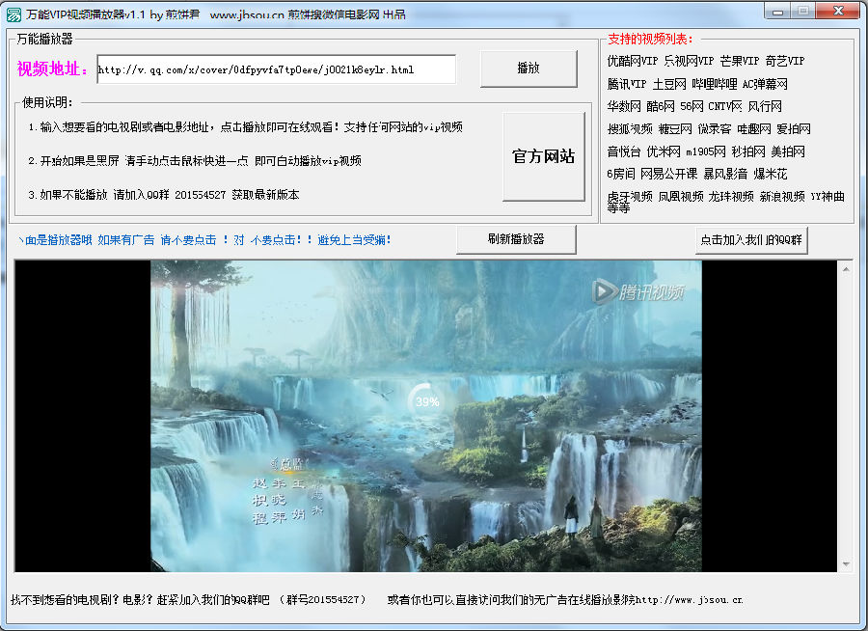Image resolution: width=868 pixels, height=631 pixels.
Task: Click the 播放 (Play) button
Action: (x=529, y=69)
